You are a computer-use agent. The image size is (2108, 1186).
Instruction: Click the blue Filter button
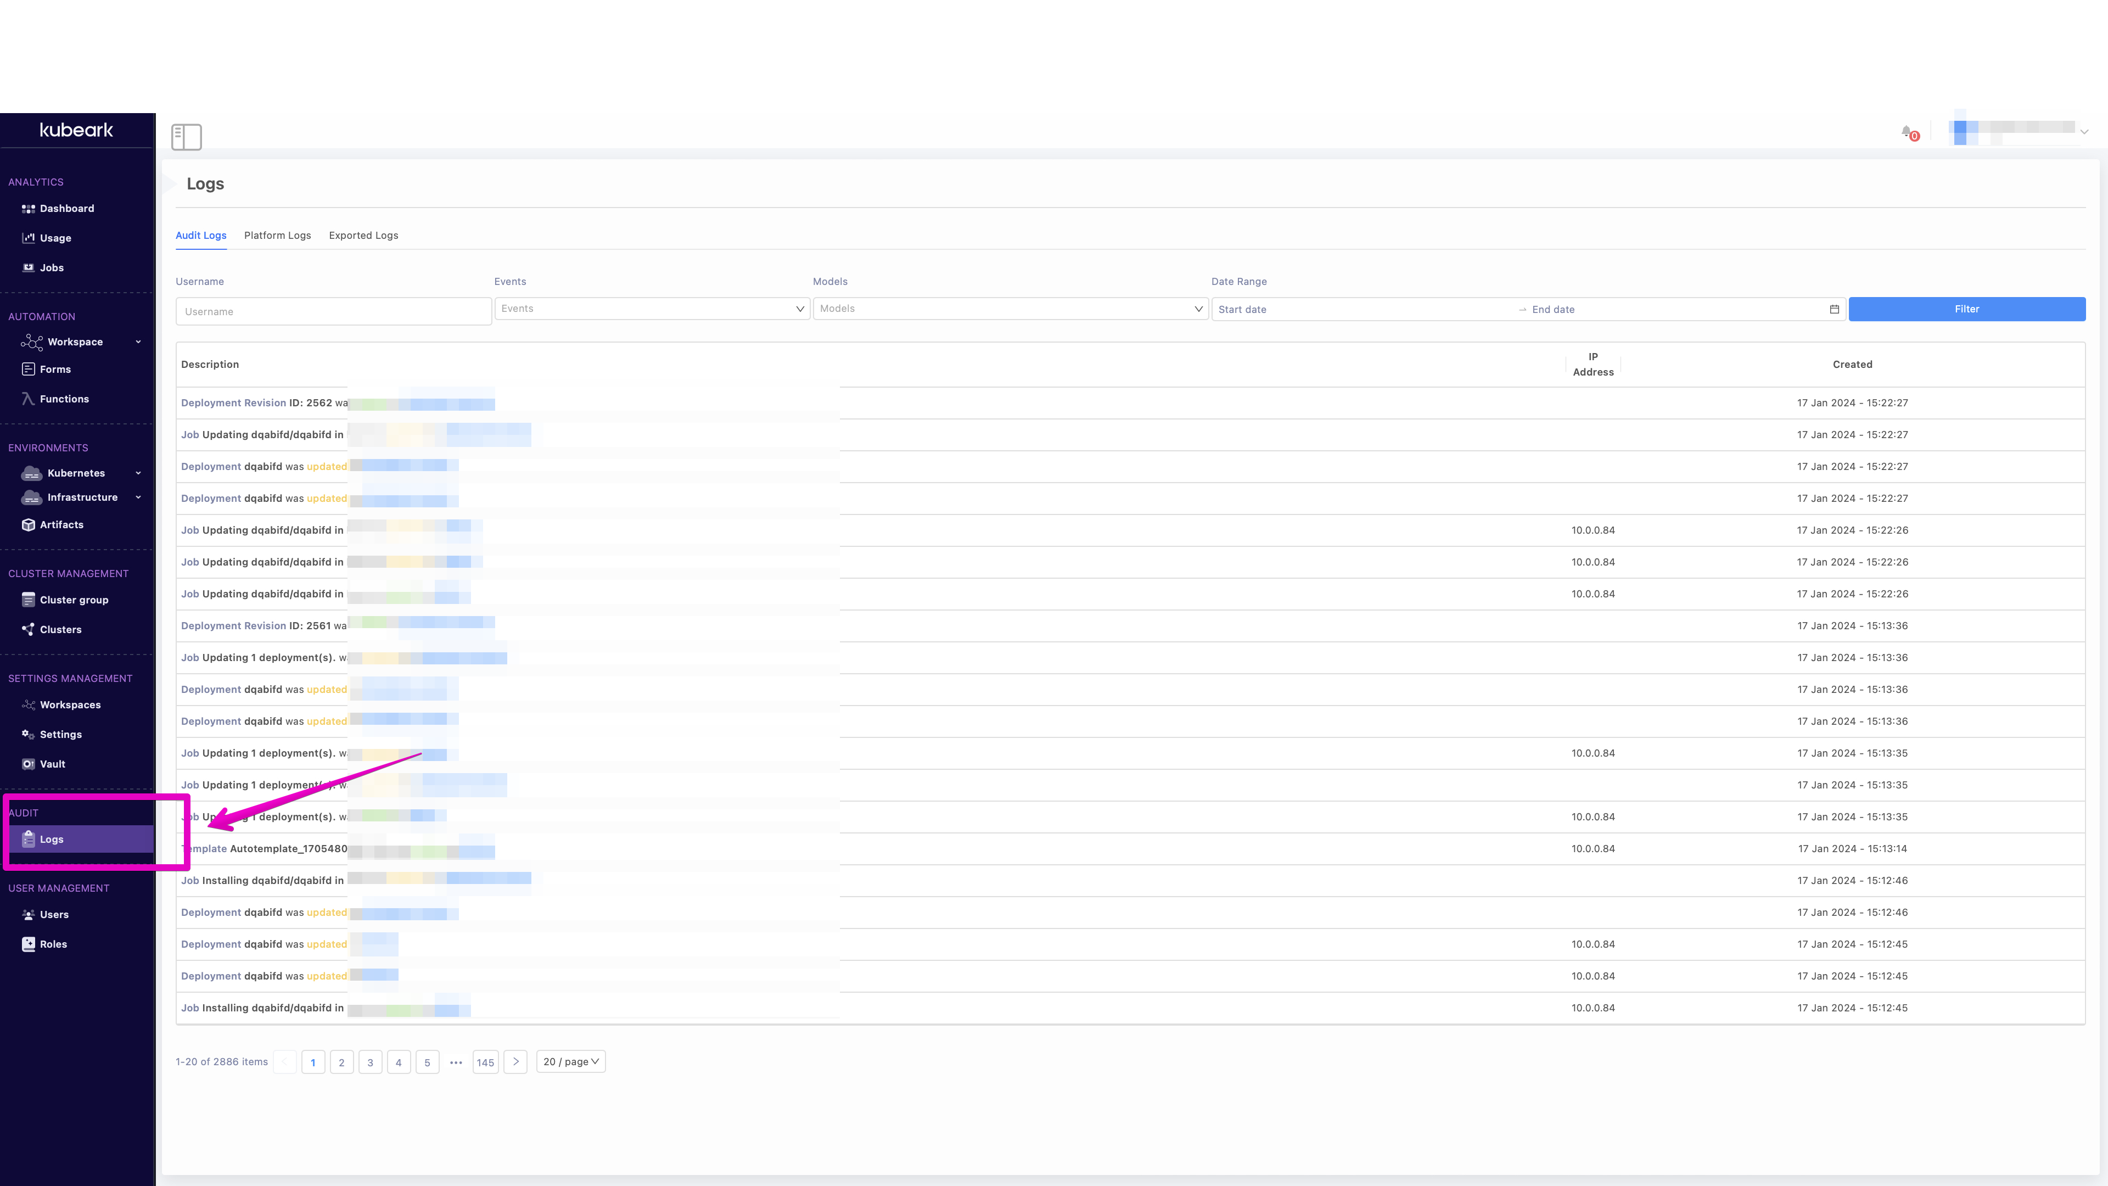(1966, 309)
